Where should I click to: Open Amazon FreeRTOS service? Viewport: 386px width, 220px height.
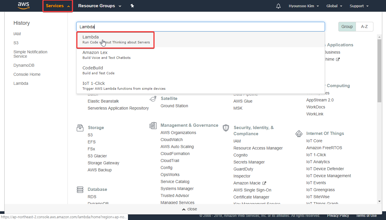pos(324,148)
